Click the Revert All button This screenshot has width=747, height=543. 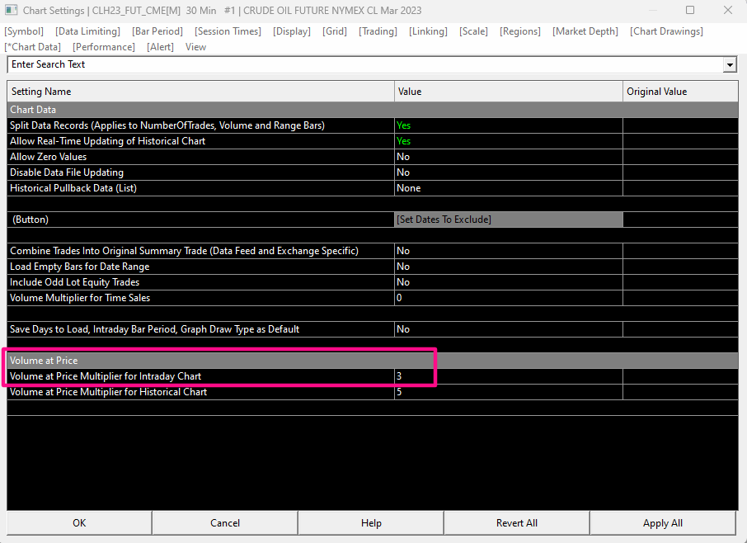click(x=517, y=523)
